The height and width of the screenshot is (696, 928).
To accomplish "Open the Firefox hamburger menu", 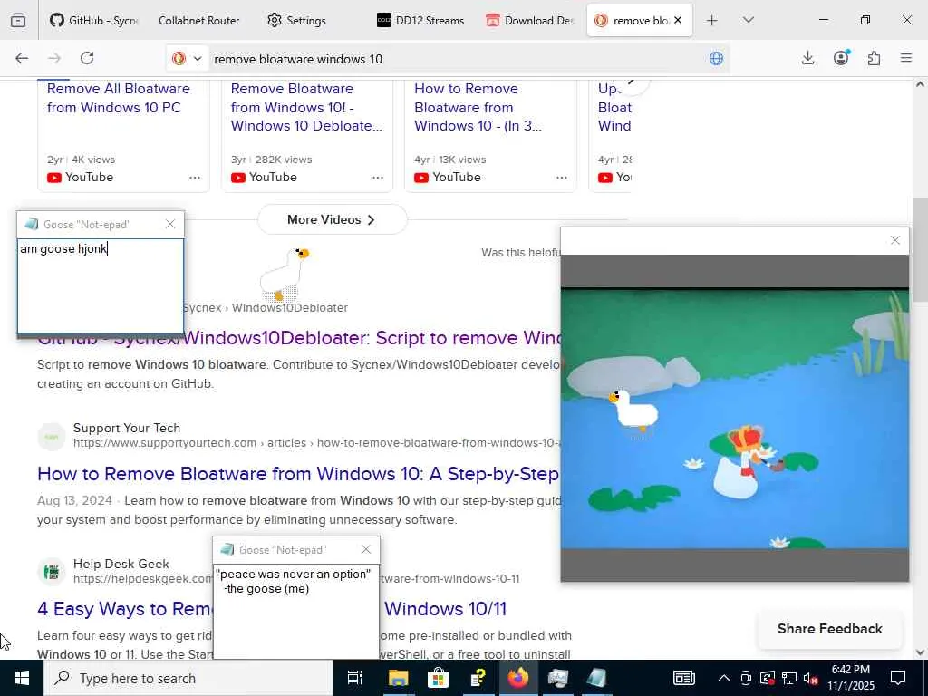I will click(906, 58).
